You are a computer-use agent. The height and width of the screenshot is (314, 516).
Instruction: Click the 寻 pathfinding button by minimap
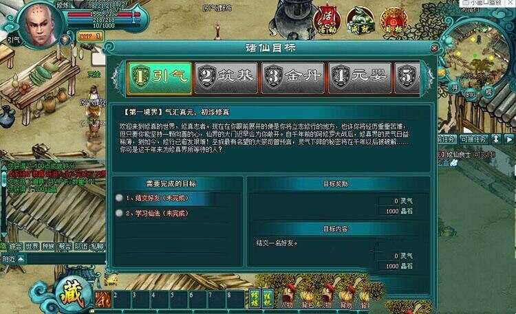pyautogui.click(x=455, y=88)
